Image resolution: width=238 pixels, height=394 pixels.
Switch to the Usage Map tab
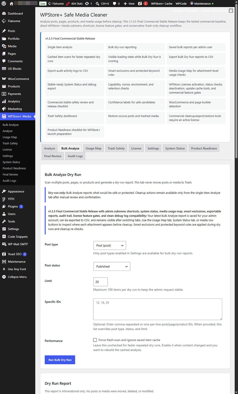point(93,148)
